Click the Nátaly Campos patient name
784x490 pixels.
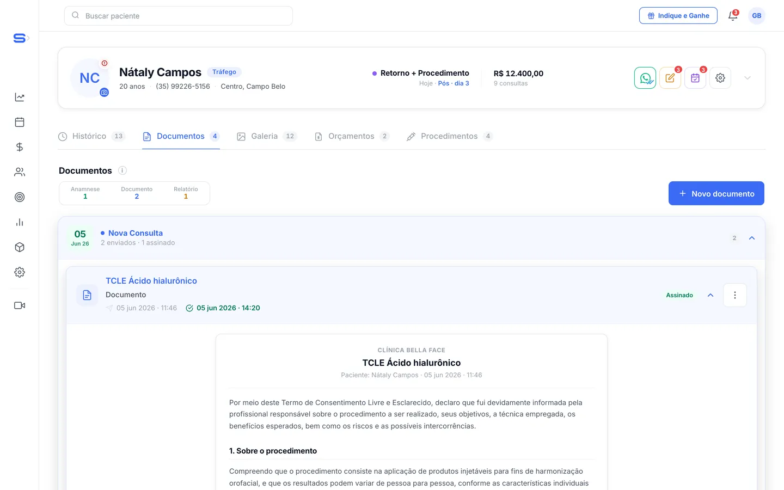[160, 72]
